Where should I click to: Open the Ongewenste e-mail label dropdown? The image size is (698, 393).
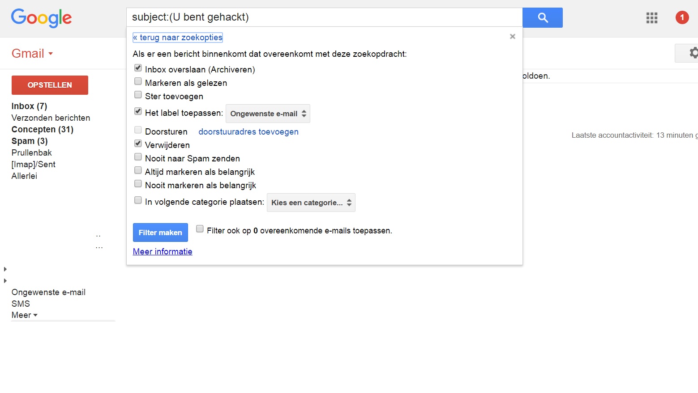coord(268,114)
